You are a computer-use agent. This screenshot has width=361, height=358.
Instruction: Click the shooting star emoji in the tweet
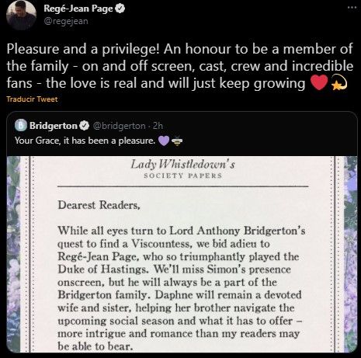(339, 82)
